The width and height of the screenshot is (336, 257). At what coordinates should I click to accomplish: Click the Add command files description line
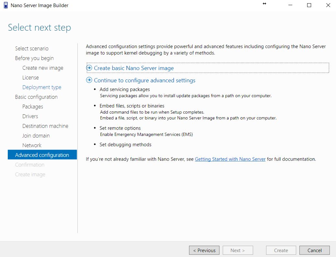coord(152,112)
